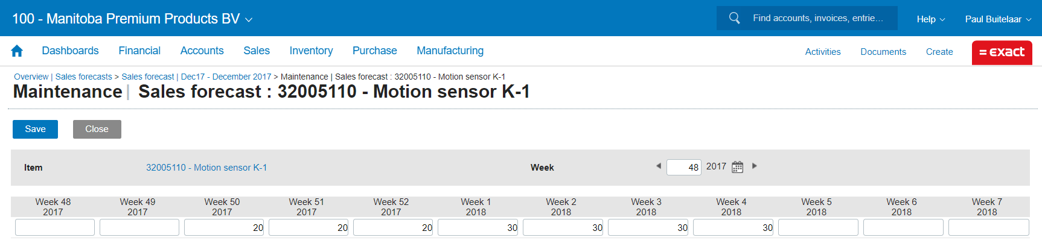Click the Exact logo
This screenshot has height=246, width=1042.
coord(1002,52)
